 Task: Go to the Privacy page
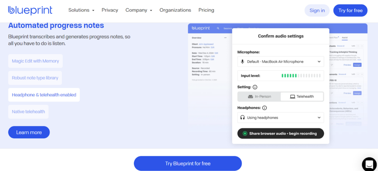click(110, 10)
